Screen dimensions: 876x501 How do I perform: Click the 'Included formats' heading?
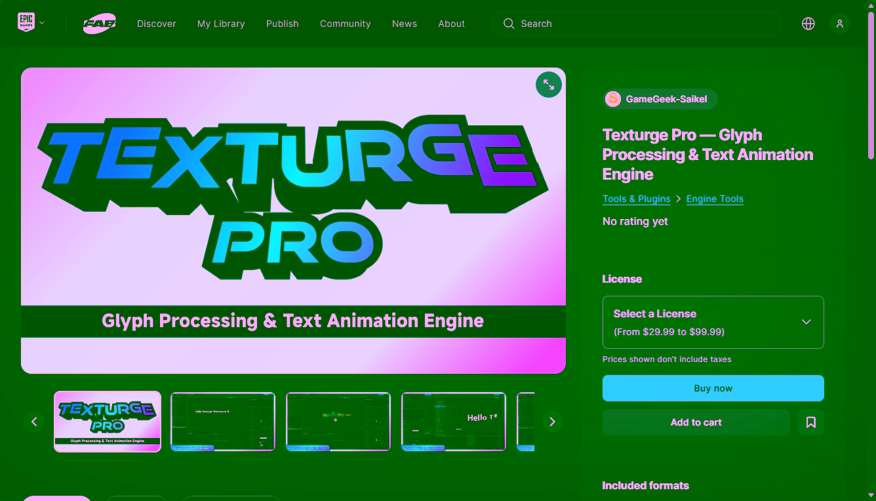pos(646,486)
